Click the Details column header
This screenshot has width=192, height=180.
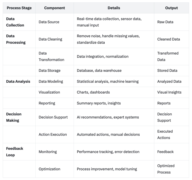(114, 8)
